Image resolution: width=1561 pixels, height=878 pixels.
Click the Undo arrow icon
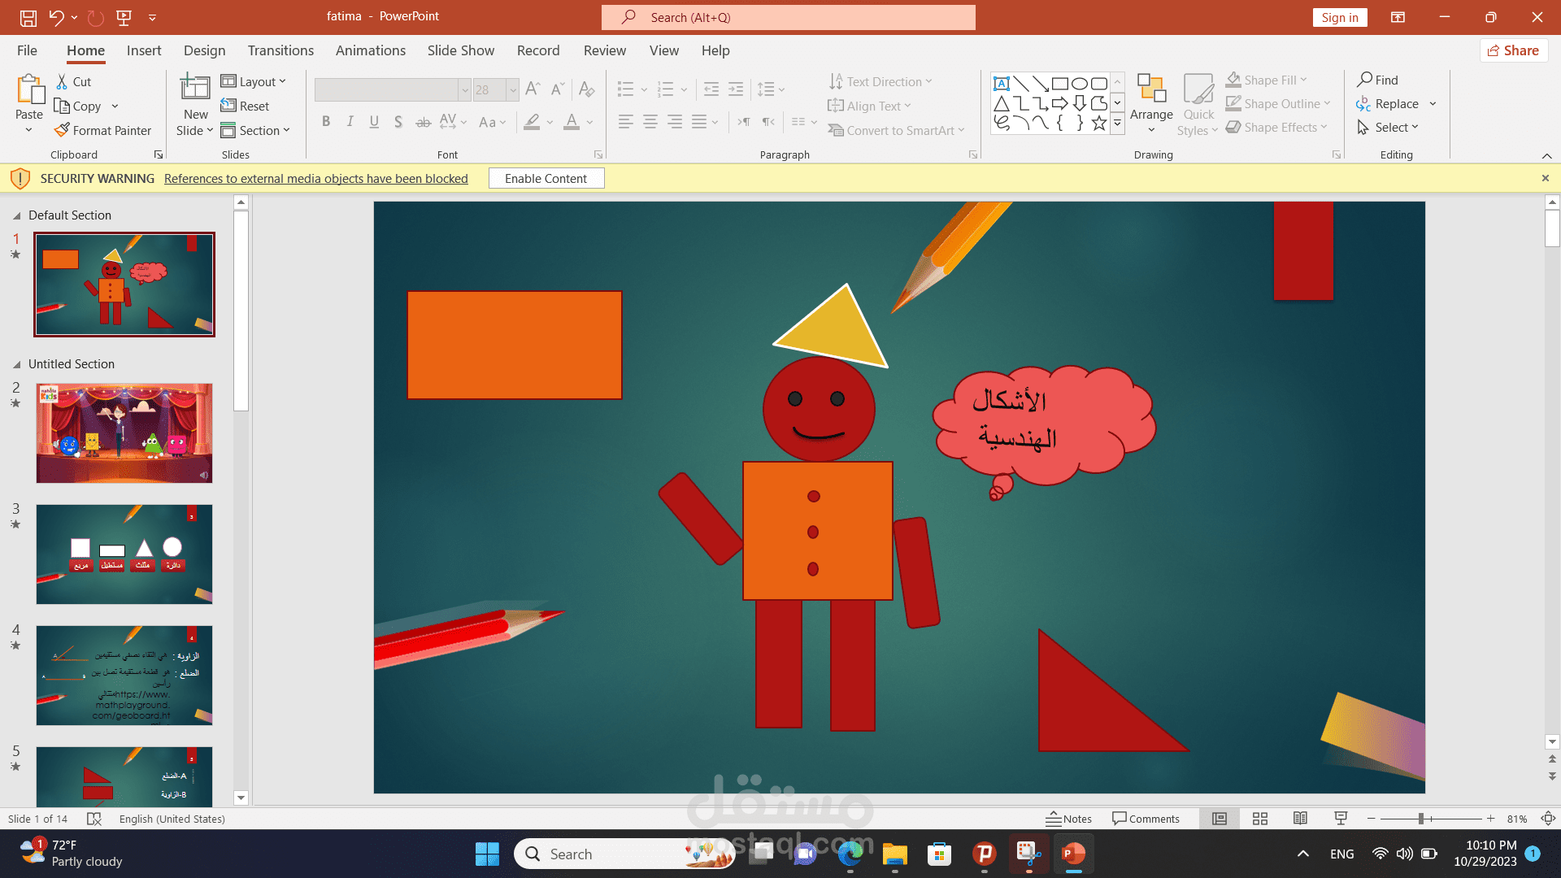(x=56, y=17)
